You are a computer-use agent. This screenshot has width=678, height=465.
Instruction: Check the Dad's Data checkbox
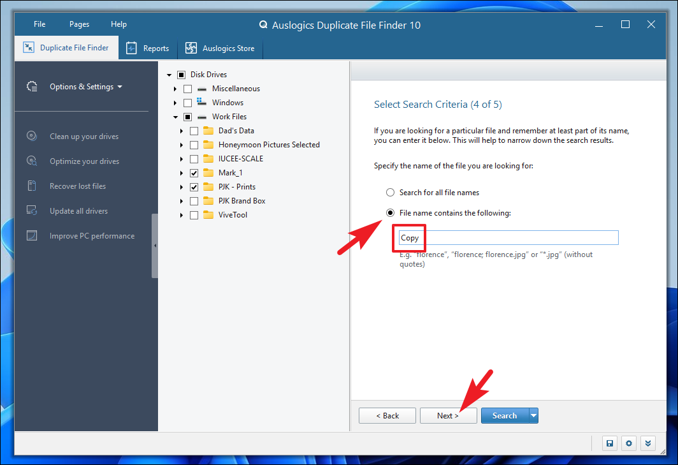coord(194,131)
